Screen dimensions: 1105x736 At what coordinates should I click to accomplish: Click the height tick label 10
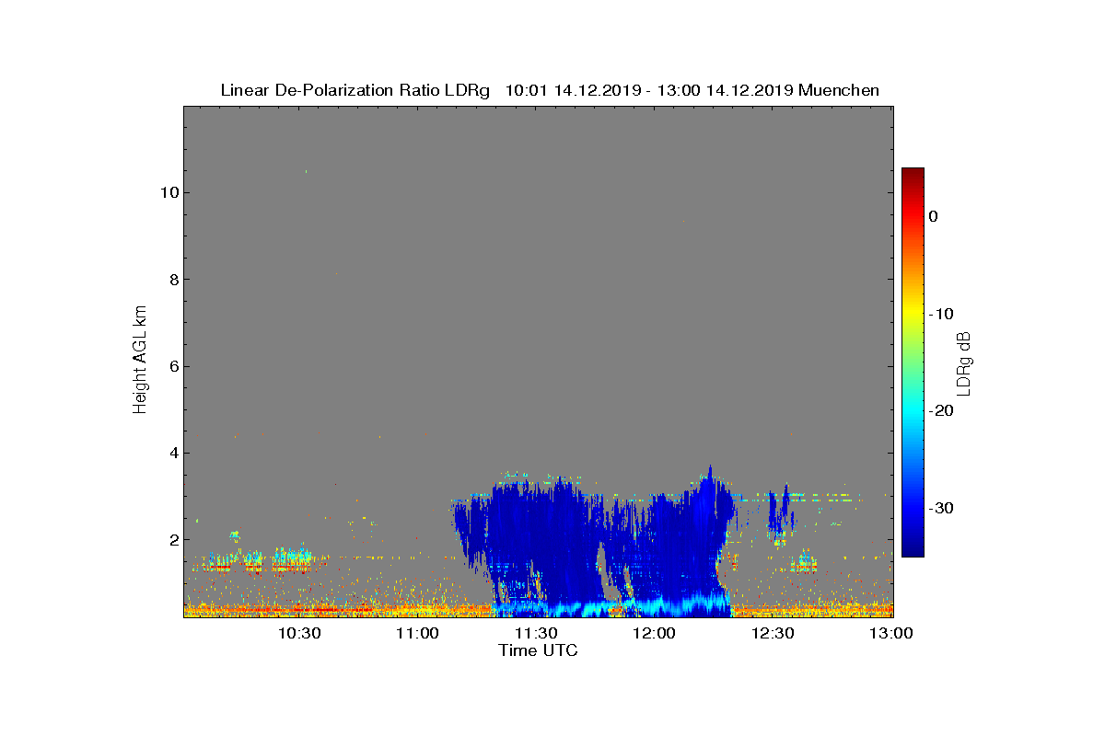169,192
